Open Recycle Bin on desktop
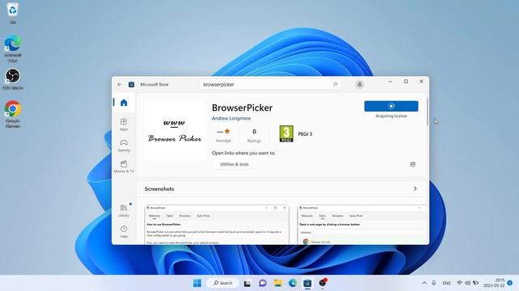Screen dimensions: 519x291 point(13,13)
